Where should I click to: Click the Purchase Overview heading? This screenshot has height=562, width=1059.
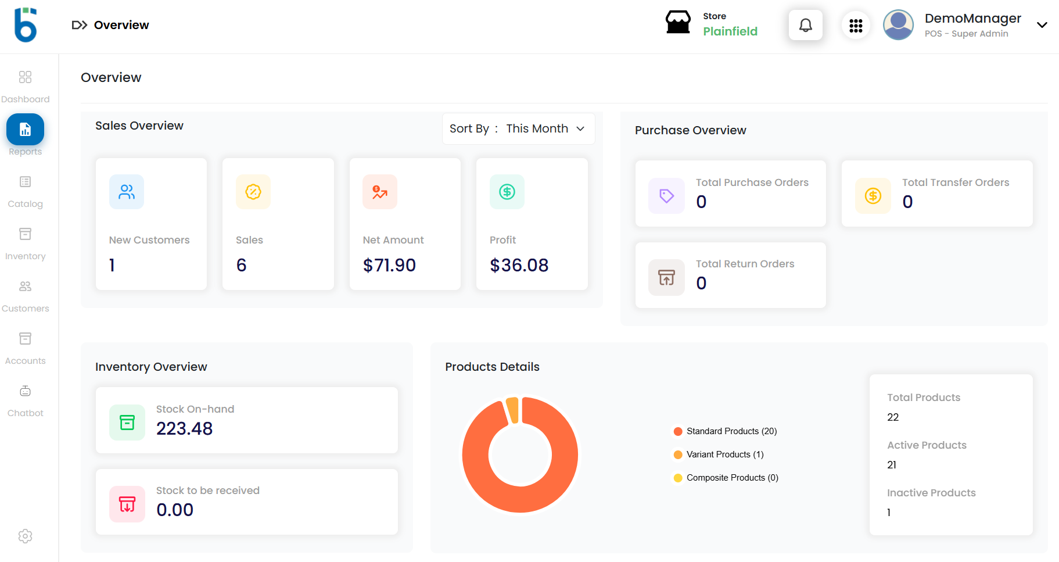click(690, 130)
